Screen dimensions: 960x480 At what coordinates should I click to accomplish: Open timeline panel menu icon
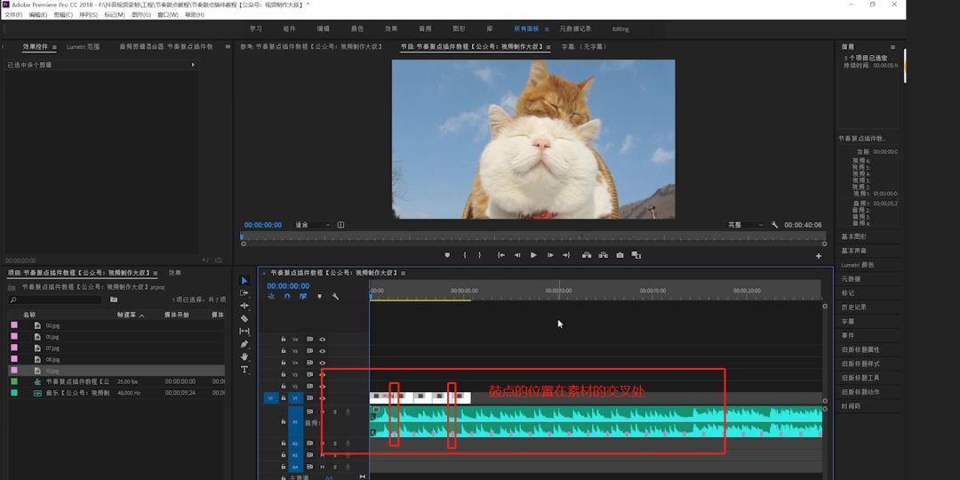coord(404,273)
